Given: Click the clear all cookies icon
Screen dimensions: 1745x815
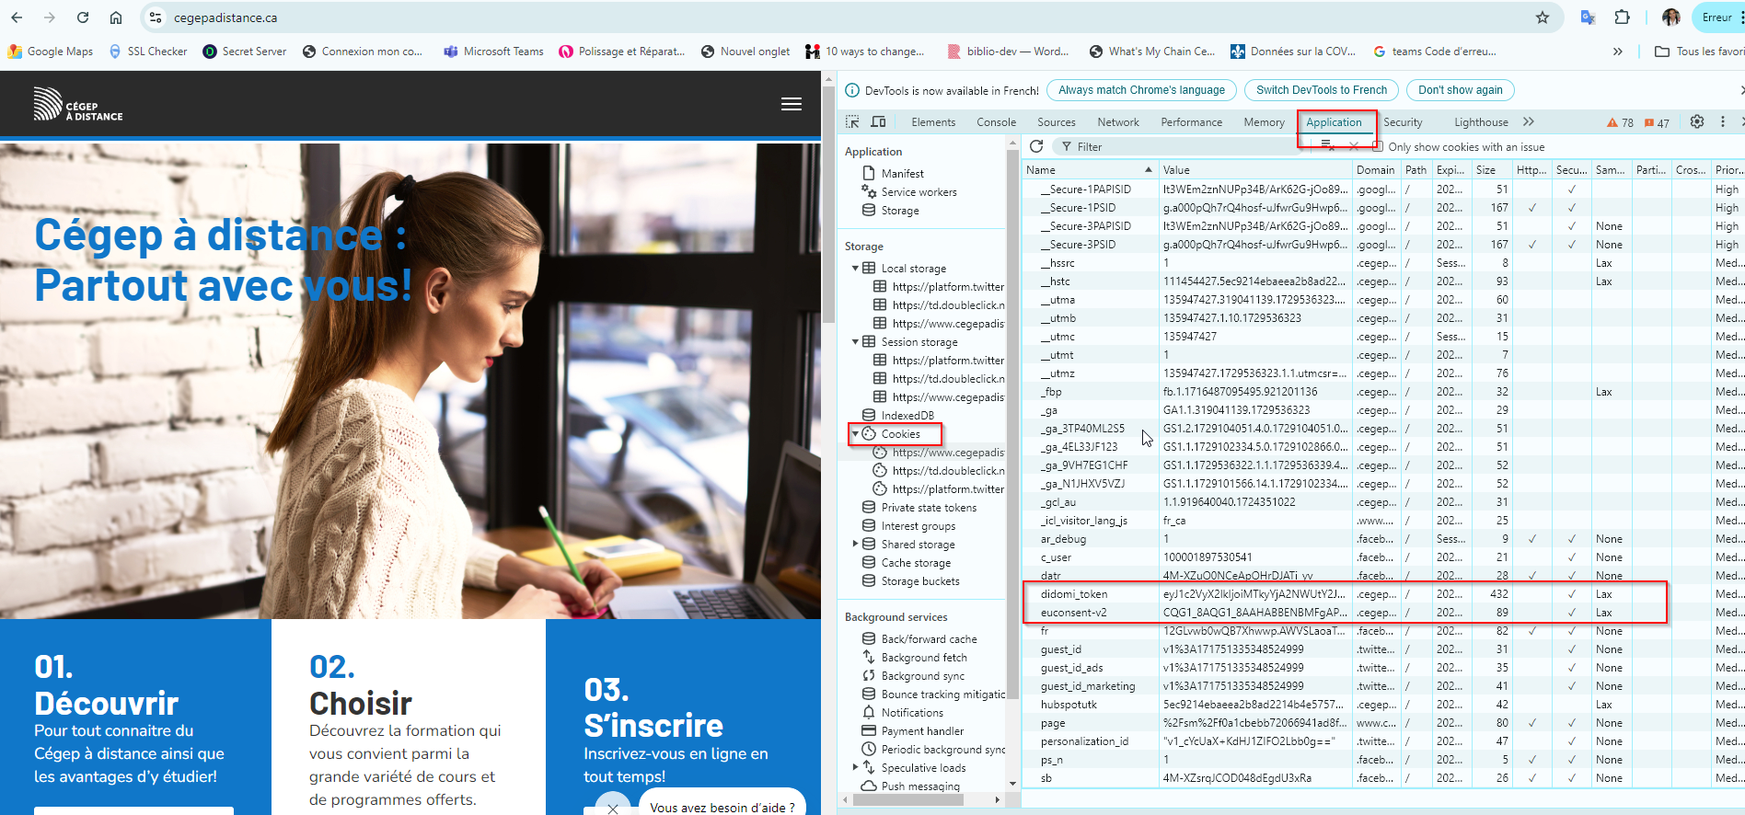Looking at the screenshot, I should click(x=1327, y=145).
